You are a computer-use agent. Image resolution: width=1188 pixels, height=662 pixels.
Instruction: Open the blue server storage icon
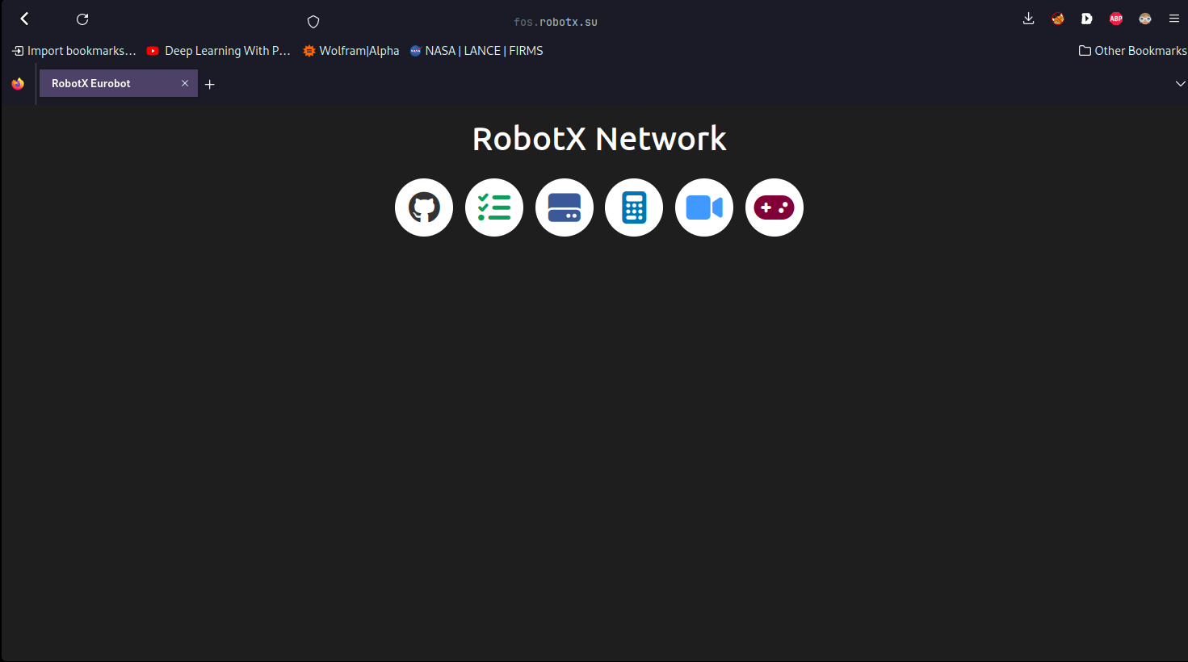point(564,207)
